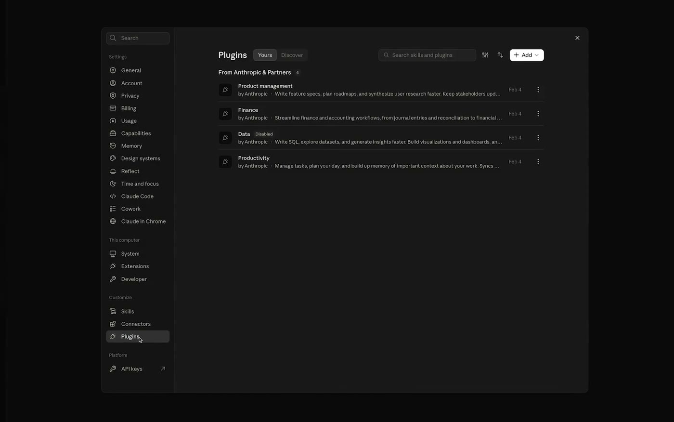This screenshot has height=422, width=674.
Task: Open more options for Finance plugin
Action: (538, 114)
